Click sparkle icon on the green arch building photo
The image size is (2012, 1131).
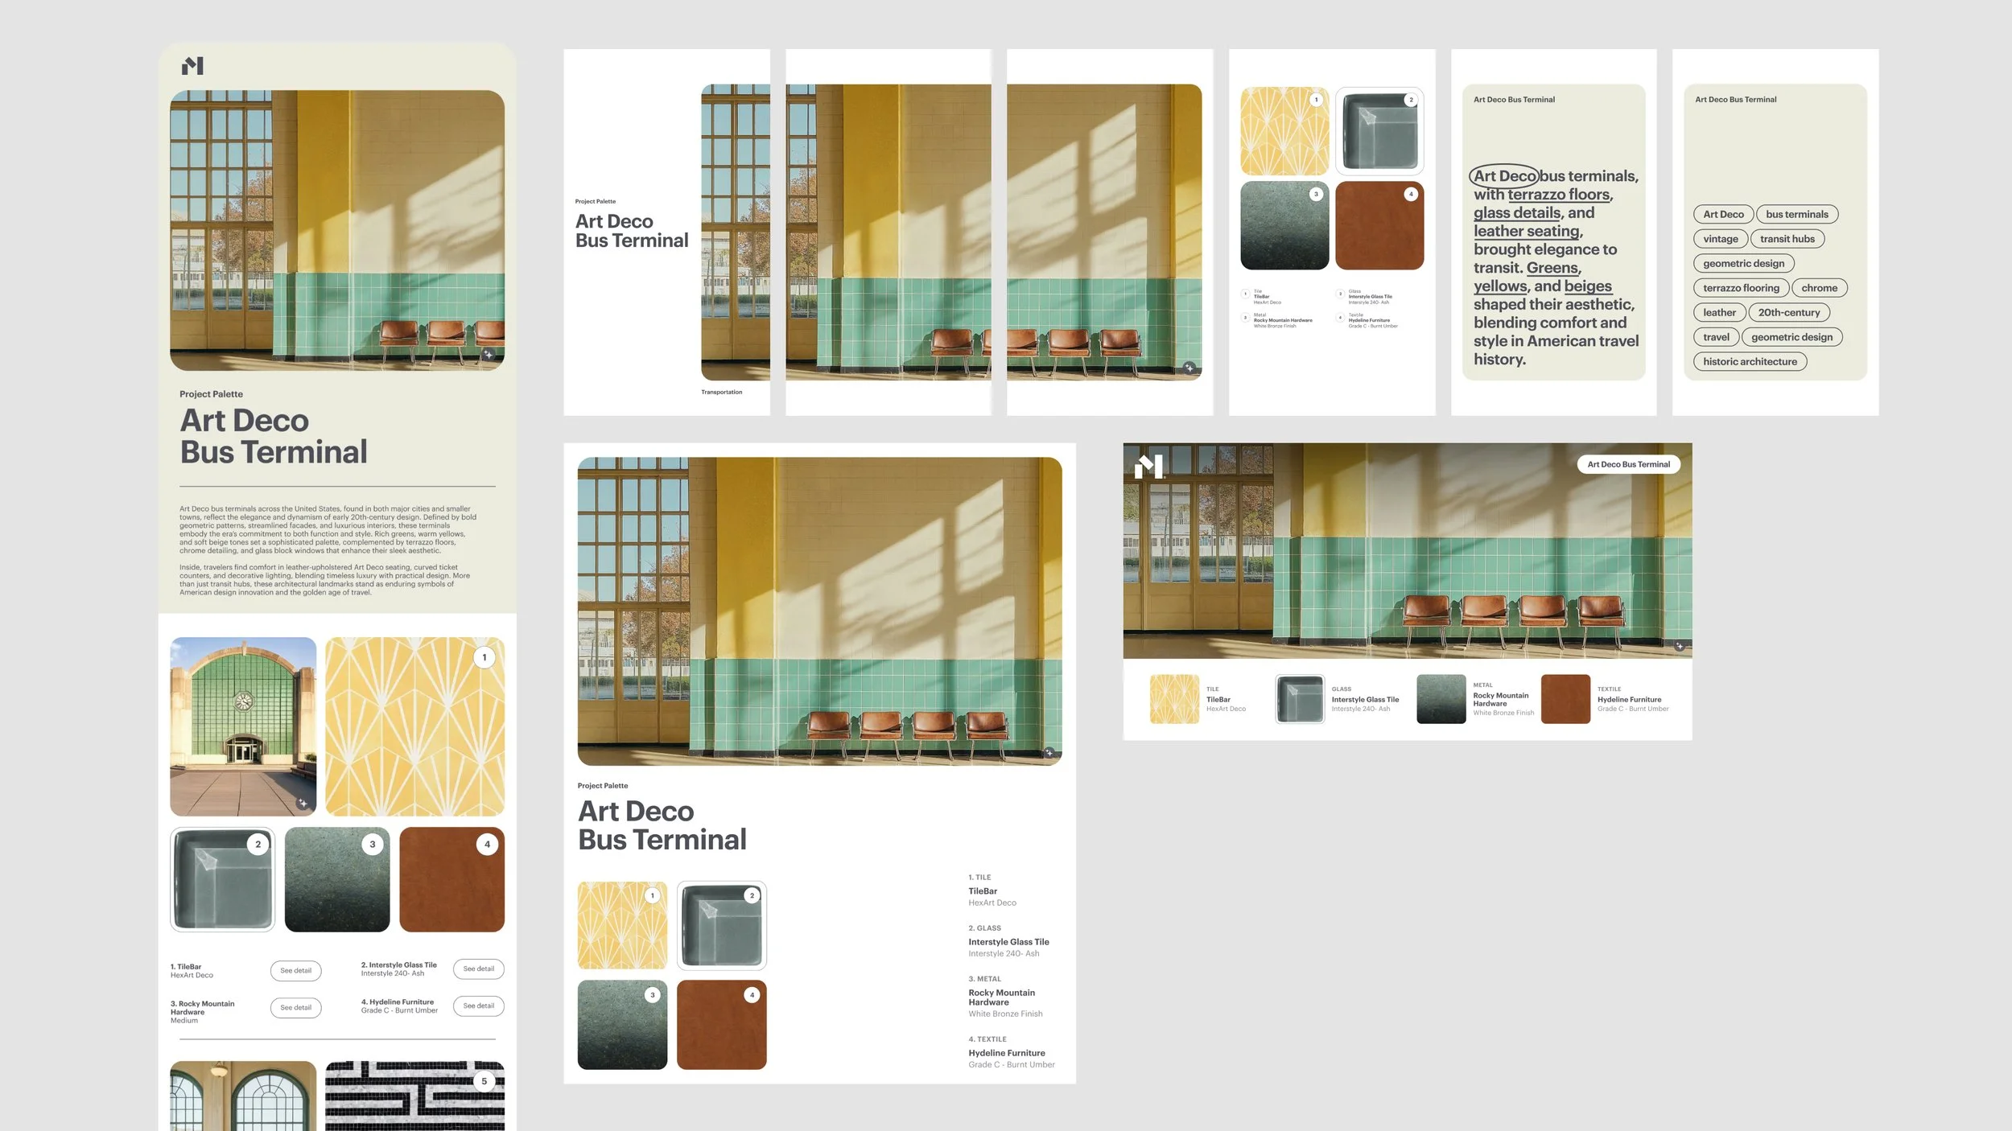point(303,803)
